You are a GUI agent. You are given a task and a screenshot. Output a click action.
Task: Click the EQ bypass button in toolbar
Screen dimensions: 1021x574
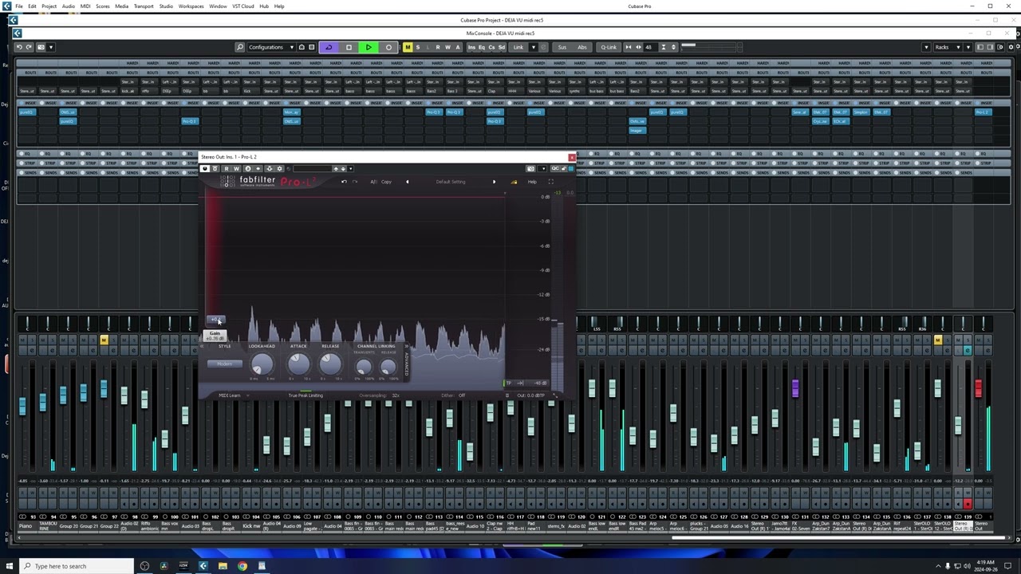(x=482, y=47)
